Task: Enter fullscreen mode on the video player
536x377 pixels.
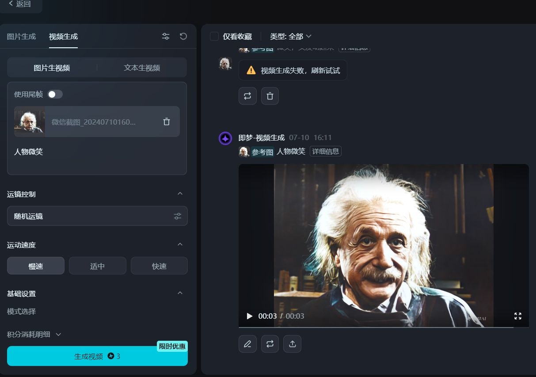Action: [x=517, y=316]
